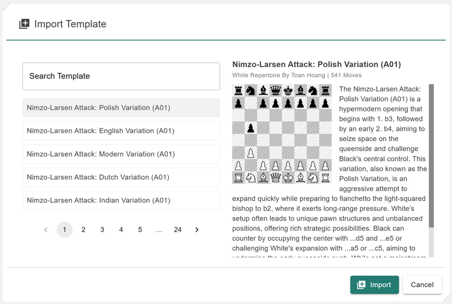The image size is (452, 304).
Task: Click the white pawn on b4
Action: point(250,153)
